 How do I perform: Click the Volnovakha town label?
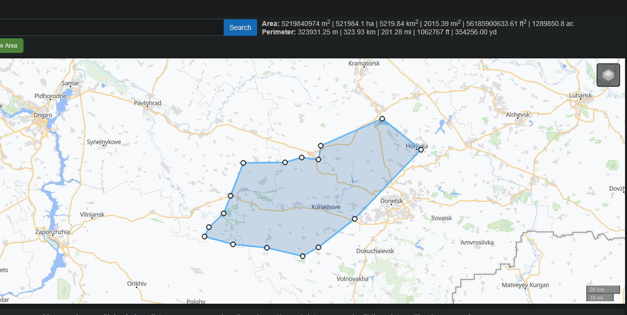[352, 279]
